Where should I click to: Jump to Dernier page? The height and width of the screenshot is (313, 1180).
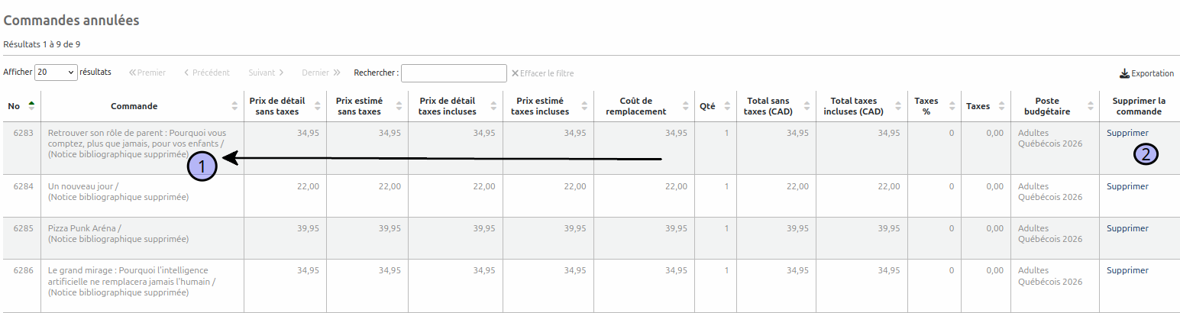[321, 73]
